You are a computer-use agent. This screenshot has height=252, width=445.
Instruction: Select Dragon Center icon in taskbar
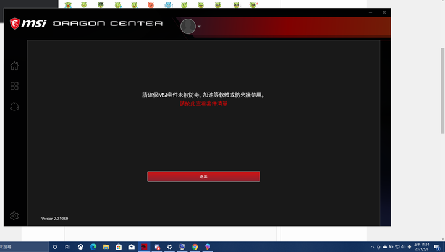pyautogui.click(x=144, y=246)
